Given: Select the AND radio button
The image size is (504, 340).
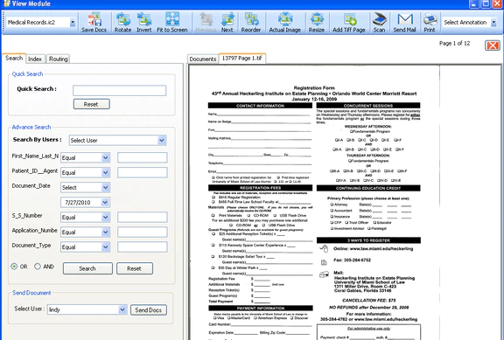Looking at the screenshot, I should click(38, 267).
